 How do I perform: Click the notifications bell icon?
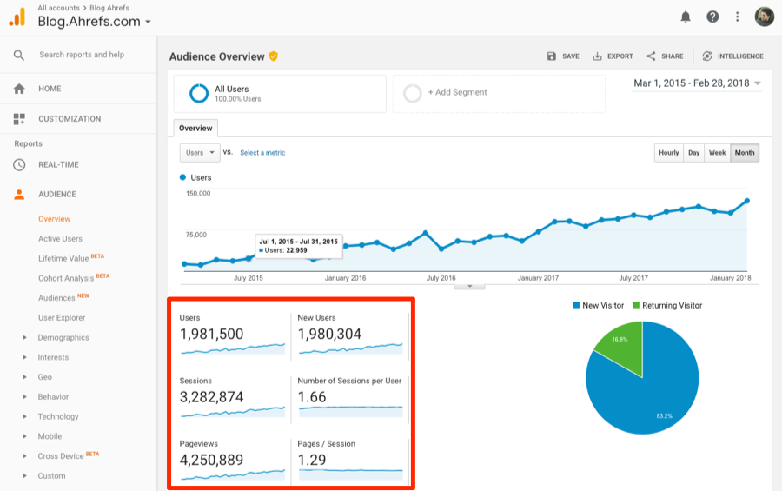[x=686, y=17]
